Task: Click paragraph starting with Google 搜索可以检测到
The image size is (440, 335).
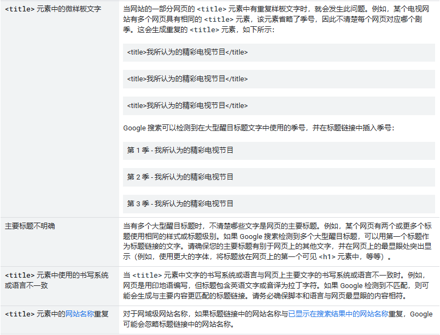Action: point(258,128)
